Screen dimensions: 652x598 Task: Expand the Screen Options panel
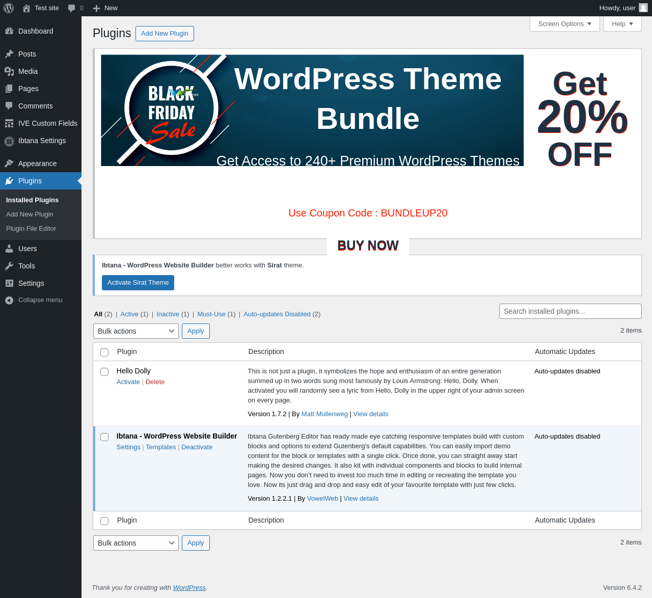(x=565, y=24)
